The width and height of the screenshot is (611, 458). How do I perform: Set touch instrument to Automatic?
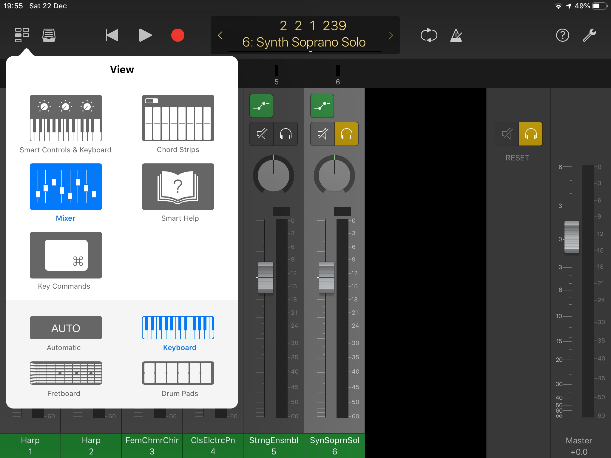pyautogui.click(x=66, y=334)
